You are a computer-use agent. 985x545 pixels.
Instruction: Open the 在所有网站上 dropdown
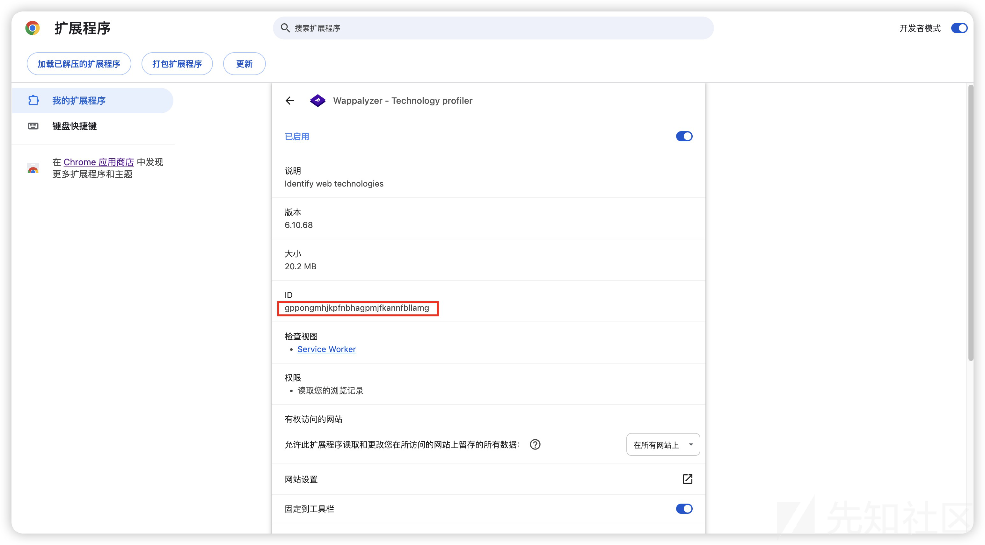pos(663,444)
